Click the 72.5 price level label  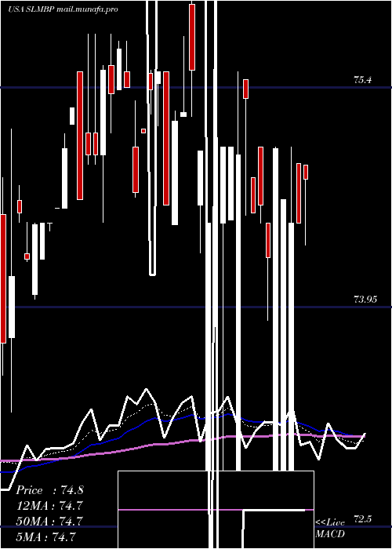362,519
